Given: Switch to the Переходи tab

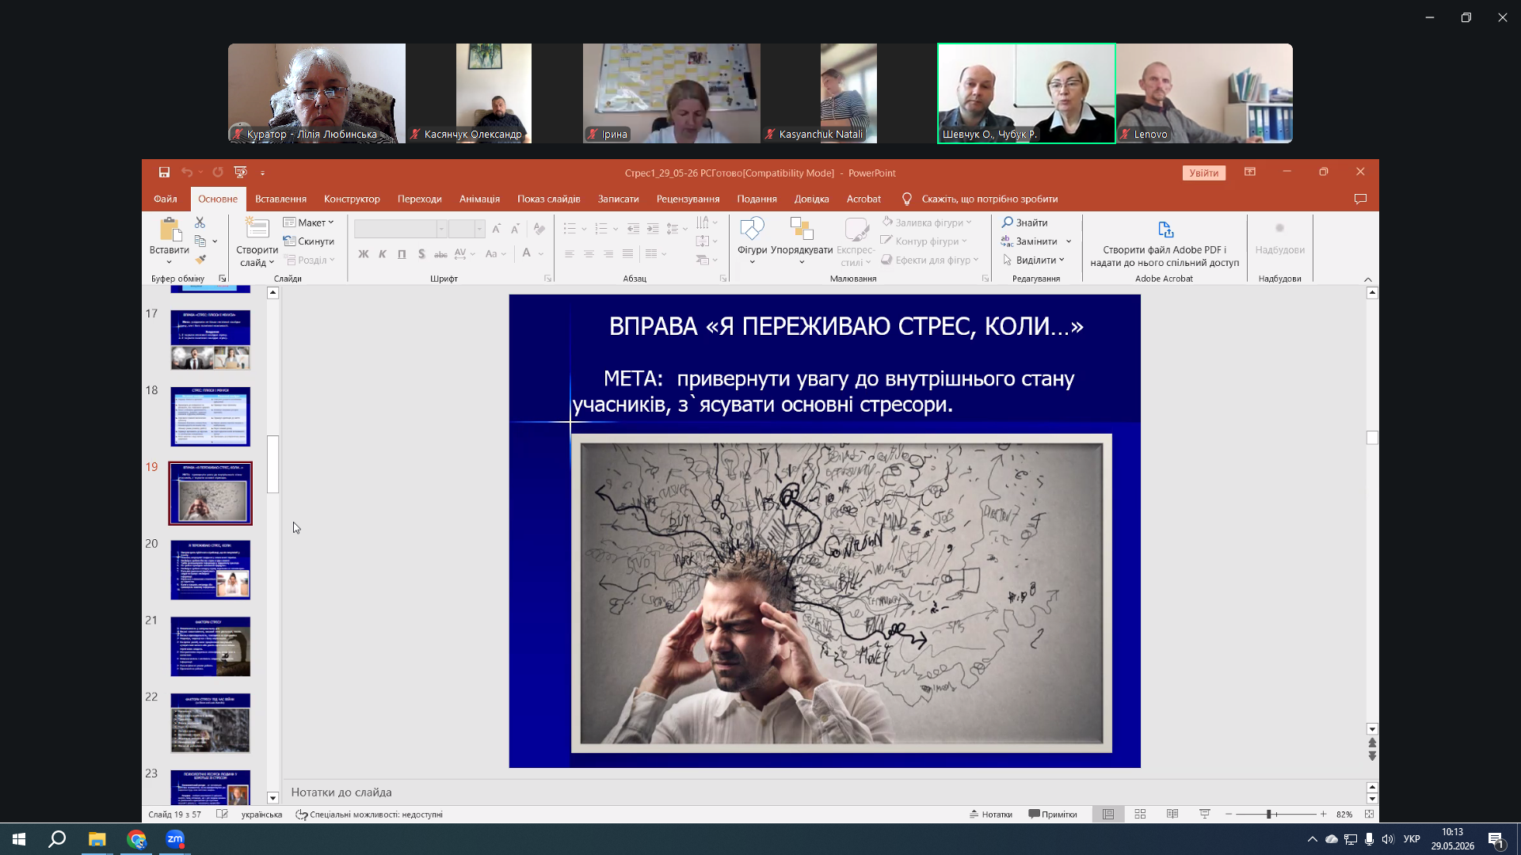Looking at the screenshot, I should coord(420,199).
